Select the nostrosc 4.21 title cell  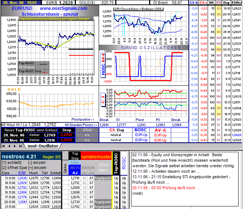click(x=19, y=157)
